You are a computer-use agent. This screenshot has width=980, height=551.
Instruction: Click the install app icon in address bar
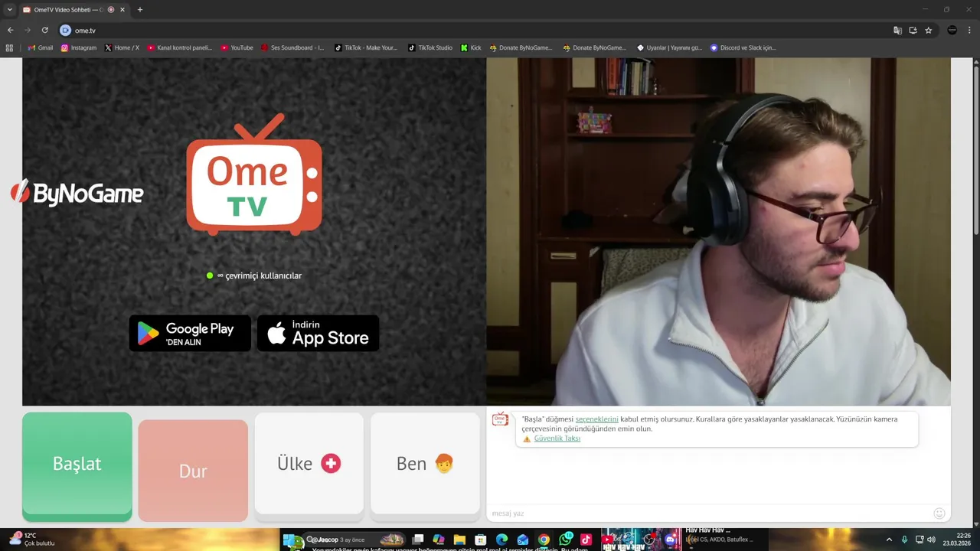click(x=913, y=31)
